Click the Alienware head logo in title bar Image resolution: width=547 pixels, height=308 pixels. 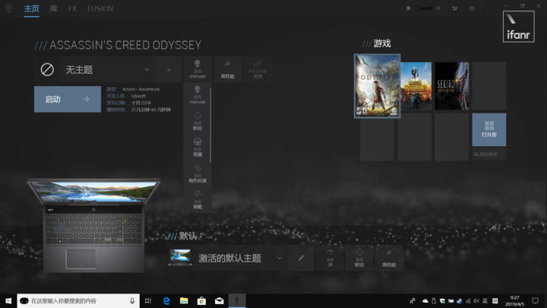8,8
